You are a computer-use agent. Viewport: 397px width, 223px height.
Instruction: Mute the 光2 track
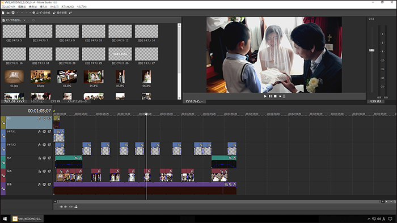coord(44,158)
